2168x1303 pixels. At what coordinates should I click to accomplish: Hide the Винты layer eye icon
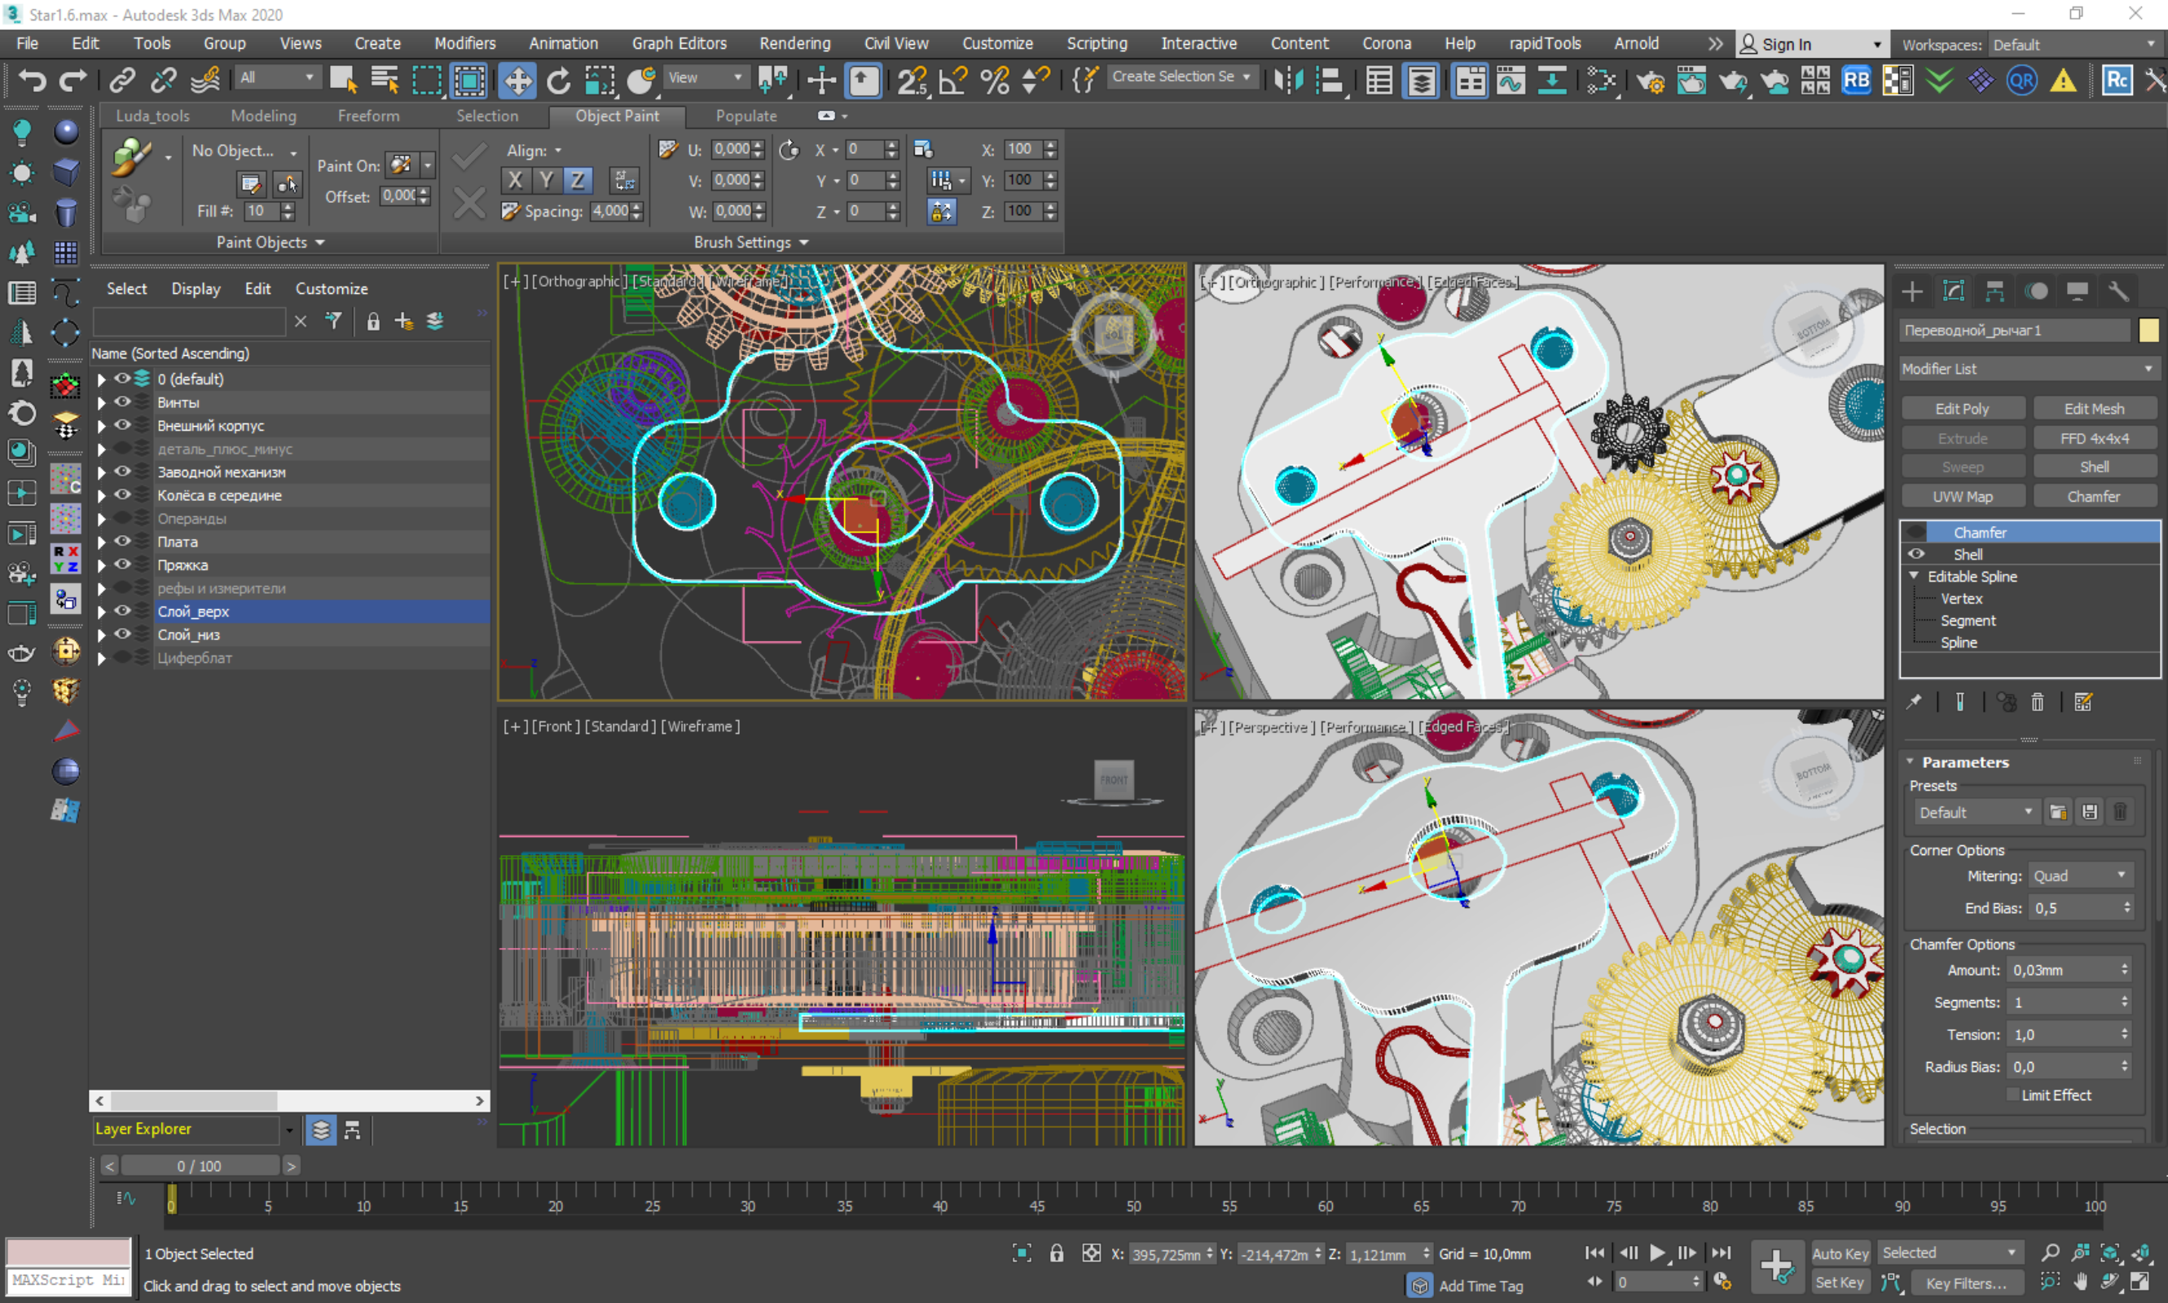point(122,402)
